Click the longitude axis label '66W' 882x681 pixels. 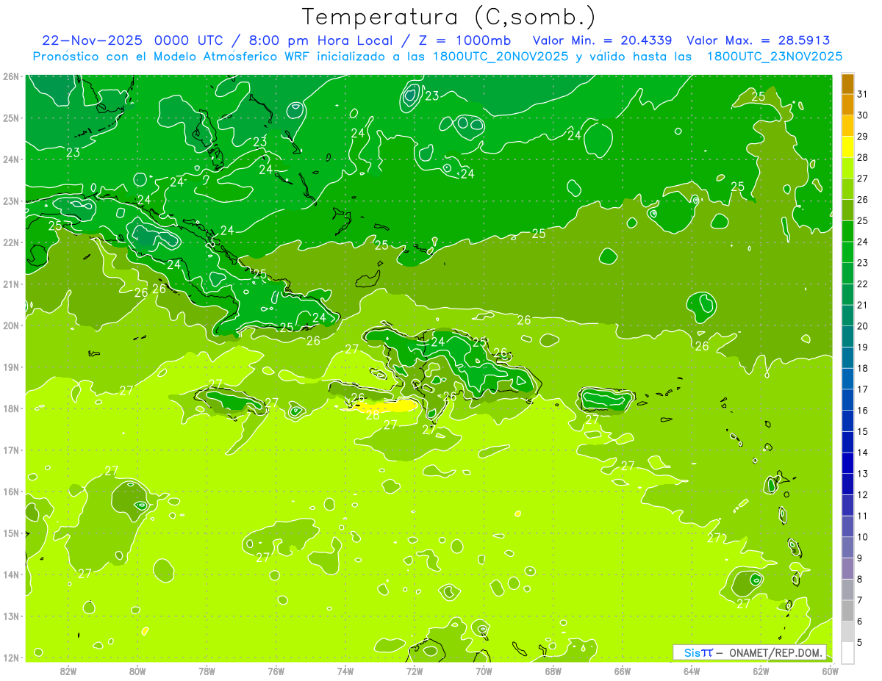(x=622, y=671)
